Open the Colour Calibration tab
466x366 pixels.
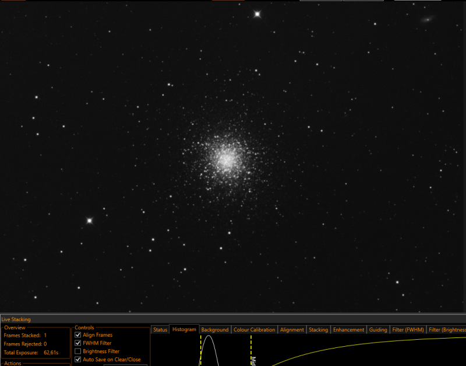(254, 330)
